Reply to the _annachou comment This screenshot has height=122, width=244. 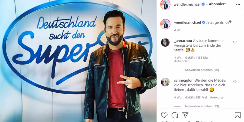[182, 61]
